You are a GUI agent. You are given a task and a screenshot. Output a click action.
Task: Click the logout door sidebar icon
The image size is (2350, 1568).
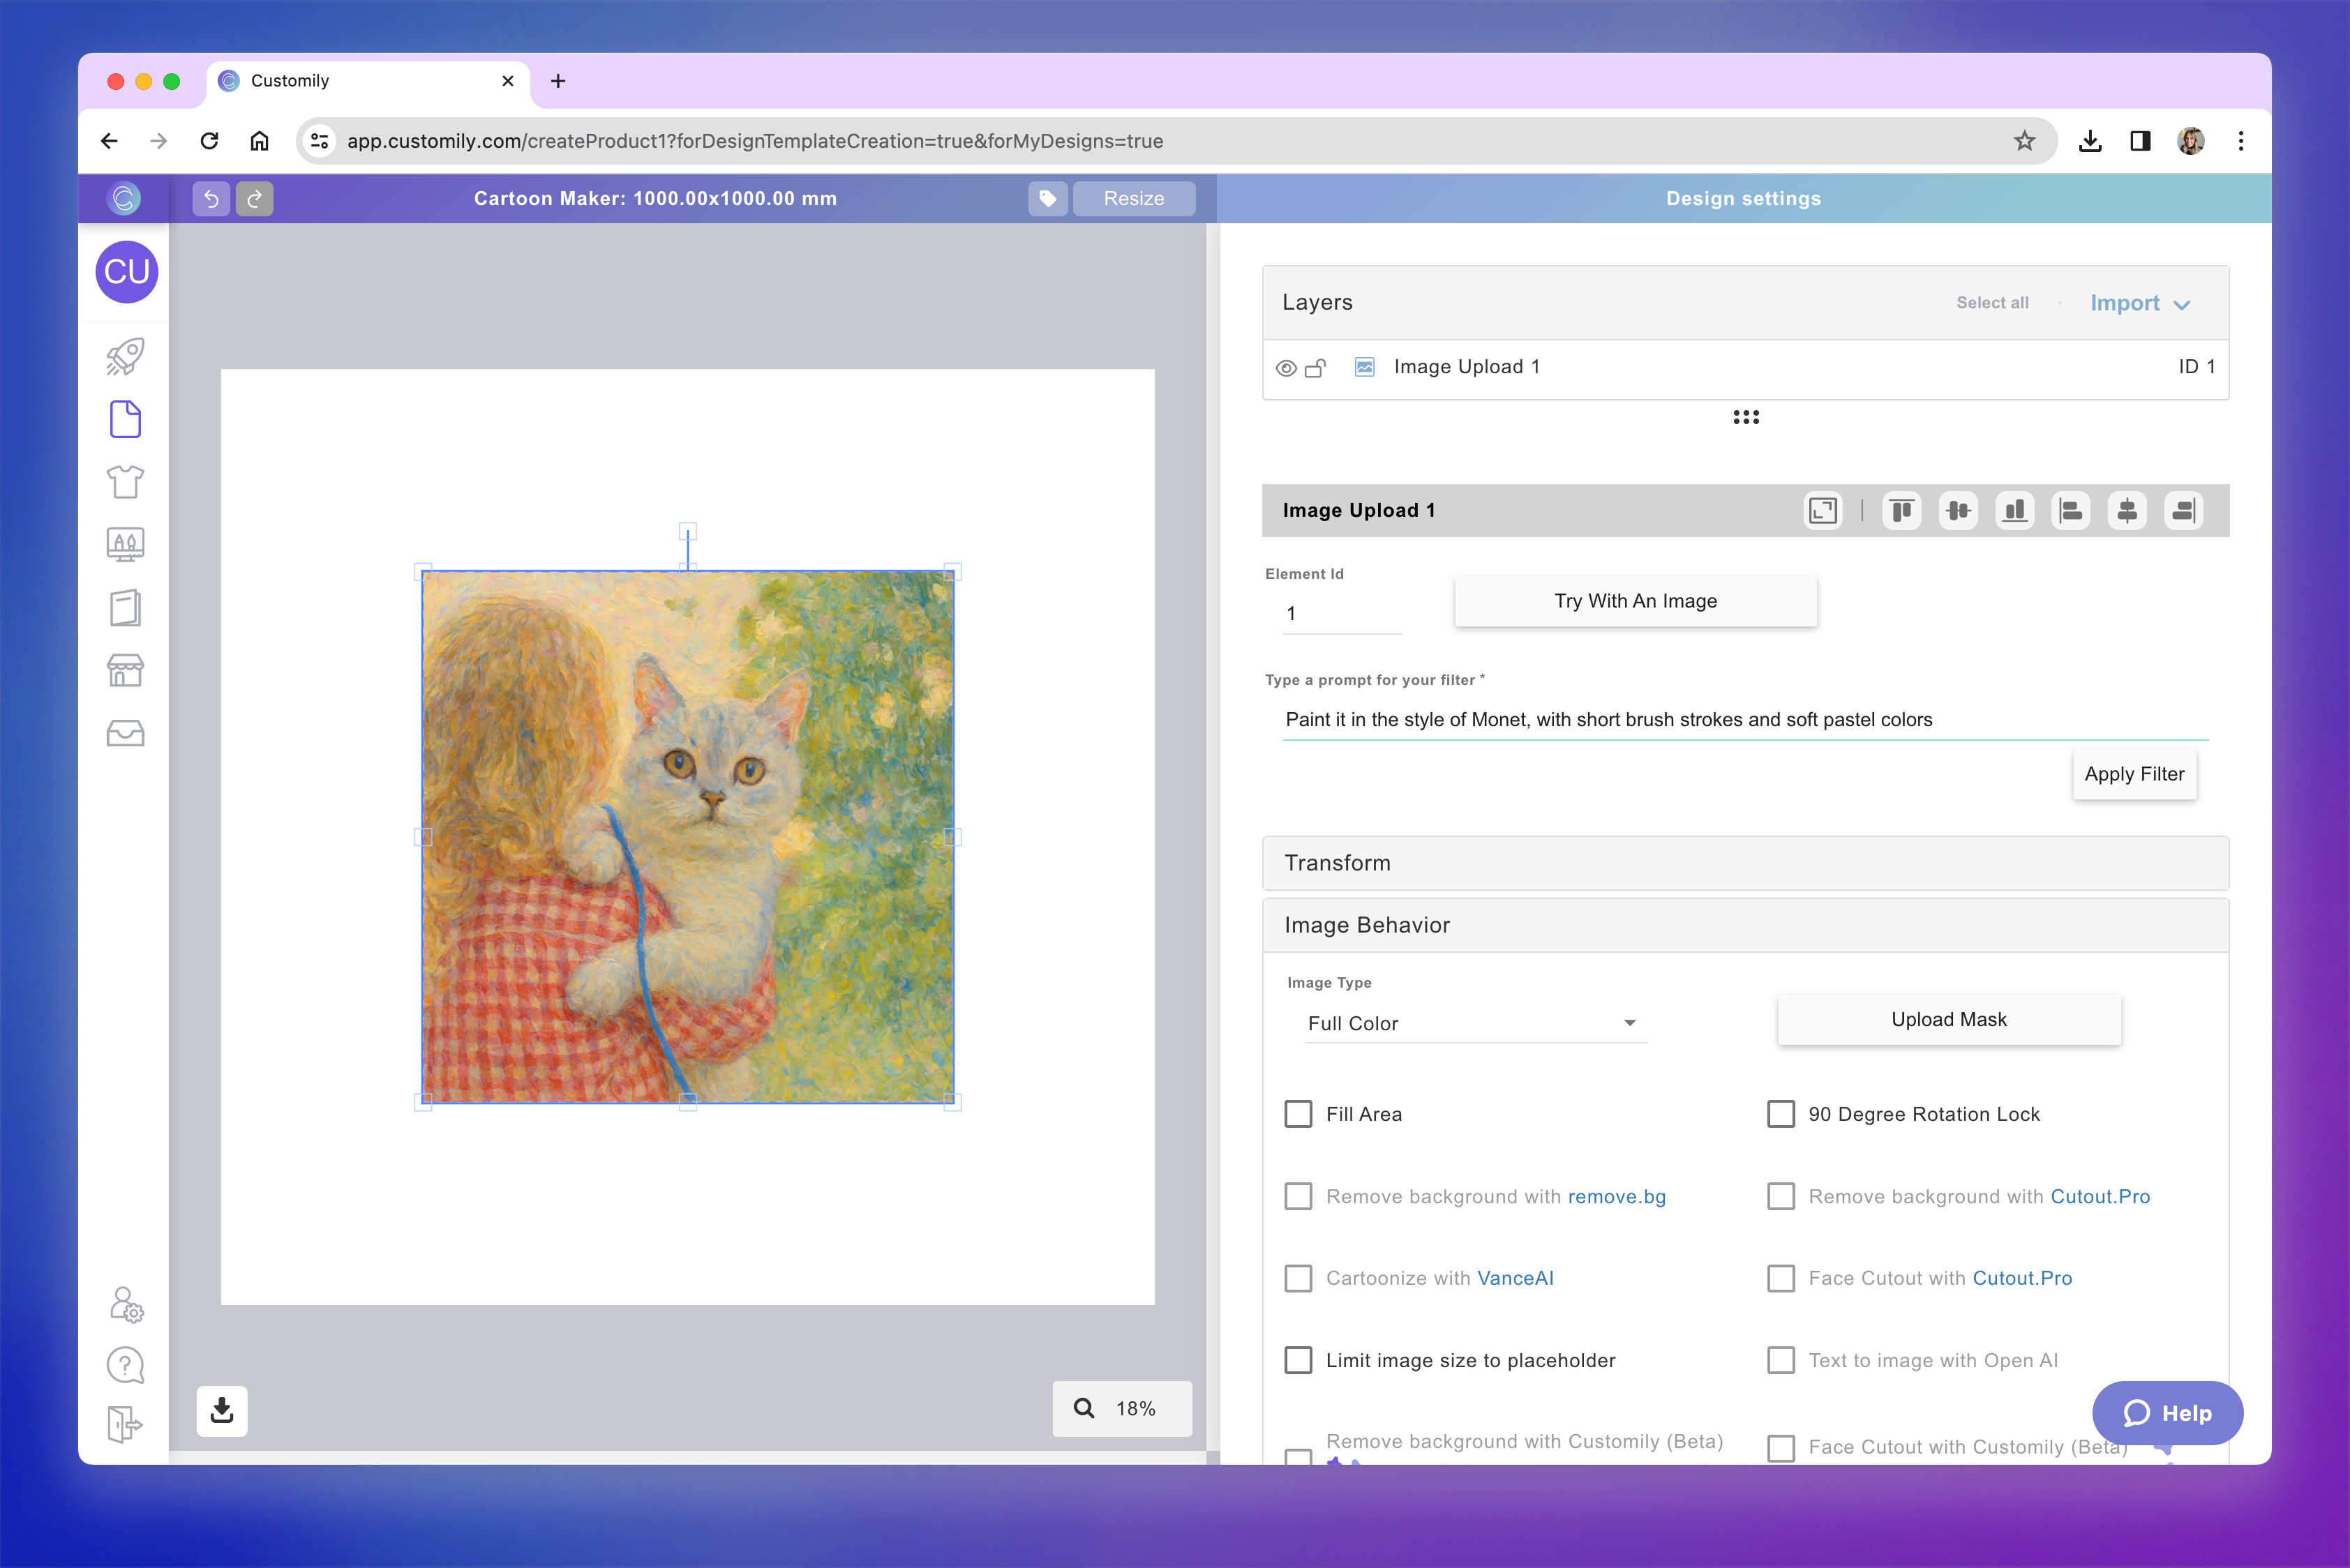point(125,1424)
